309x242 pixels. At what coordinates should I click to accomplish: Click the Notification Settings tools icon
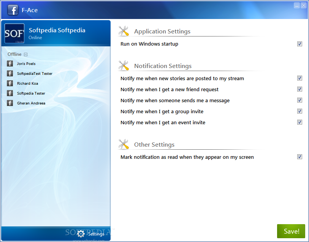[124, 66]
